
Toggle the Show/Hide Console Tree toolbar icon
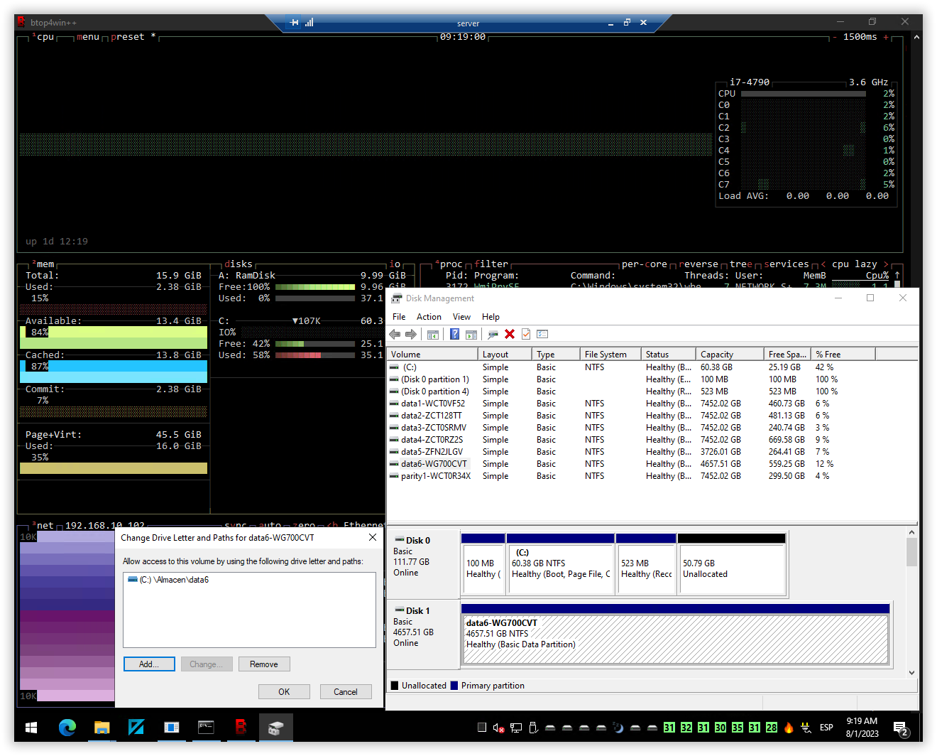[432, 334]
